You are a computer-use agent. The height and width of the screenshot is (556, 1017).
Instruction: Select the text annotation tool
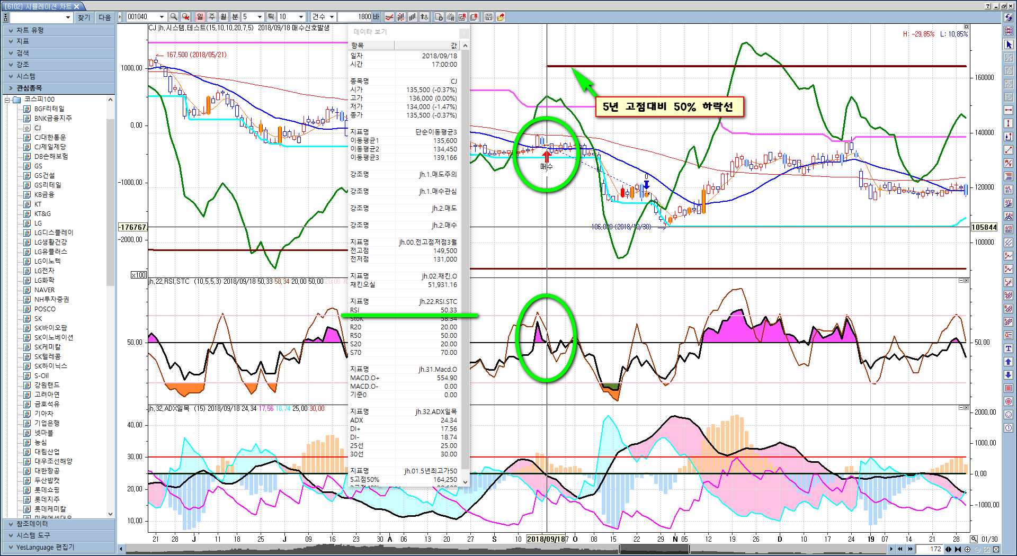pyautogui.click(x=1009, y=348)
